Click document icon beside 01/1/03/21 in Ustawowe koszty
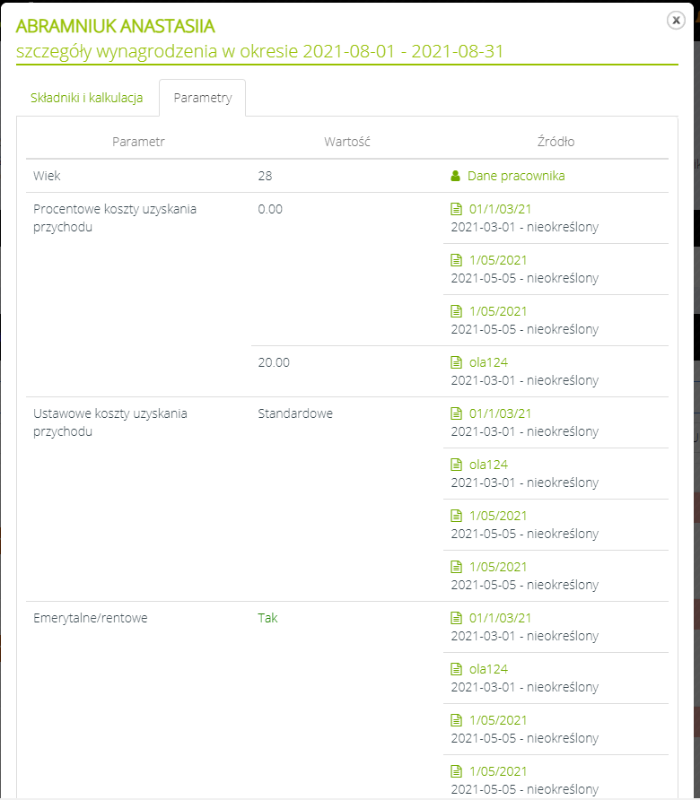The height and width of the screenshot is (800, 700). [455, 413]
